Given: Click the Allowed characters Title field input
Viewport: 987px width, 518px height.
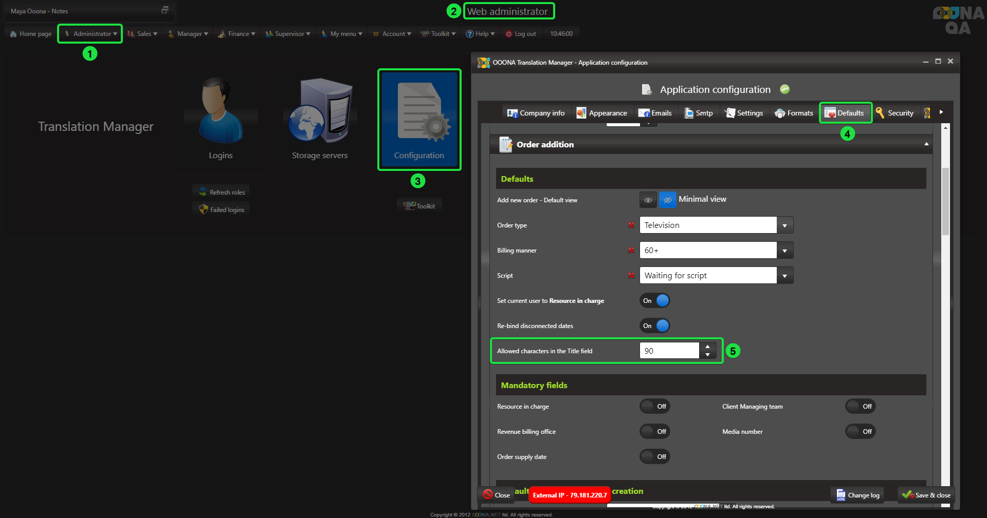Looking at the screenshot, I should coord(669,351).
